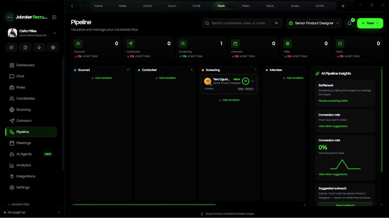
Task: Open Outreach in the sidebar
Action: pyautogui.click(x=31, y=121)
